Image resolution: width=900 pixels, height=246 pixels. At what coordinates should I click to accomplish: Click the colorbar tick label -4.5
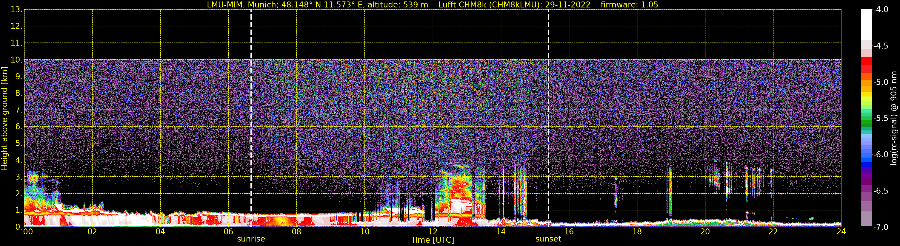click(880, 46)
